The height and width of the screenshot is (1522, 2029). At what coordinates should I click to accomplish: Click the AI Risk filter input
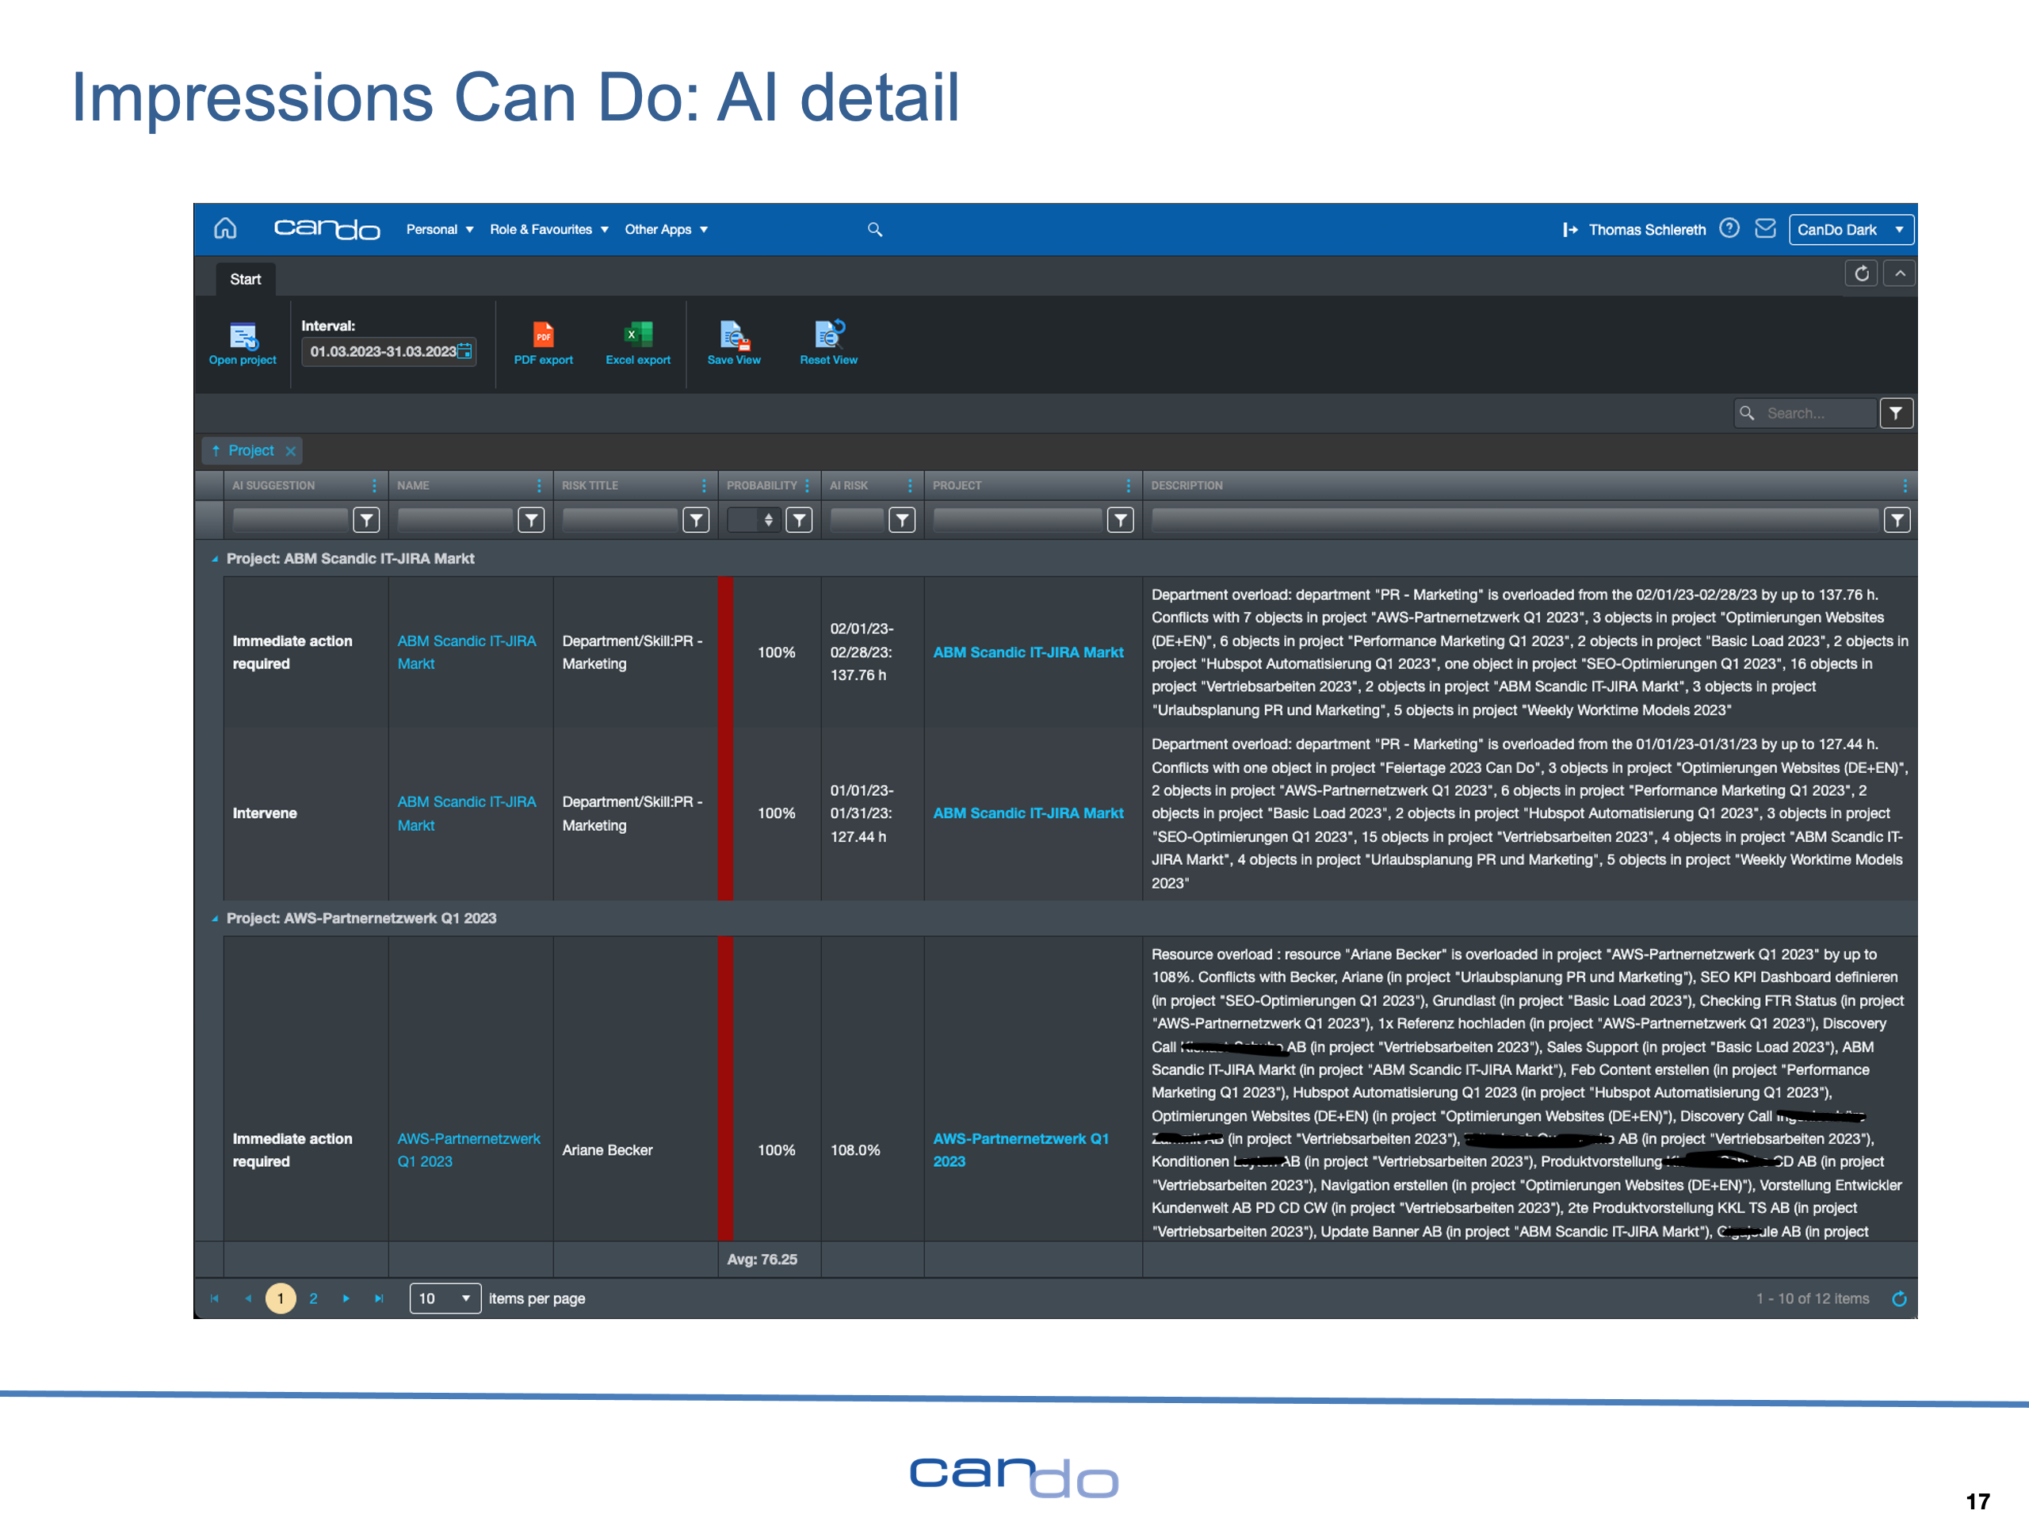click(857, 521)
